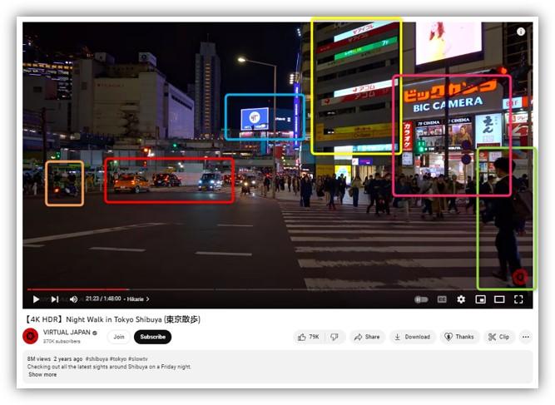
Task: Like the video with 79K likes
Action: [x=309, y=337]
